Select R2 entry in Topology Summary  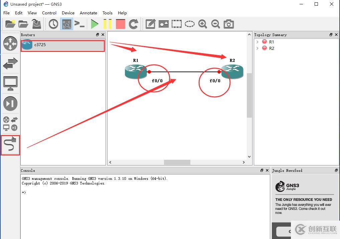pyautogui.click(x=271, y=48)
